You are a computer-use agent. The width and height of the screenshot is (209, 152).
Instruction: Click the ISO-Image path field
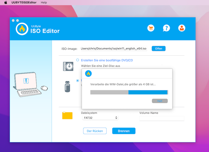pyautogui.click(x=114, y=49)
